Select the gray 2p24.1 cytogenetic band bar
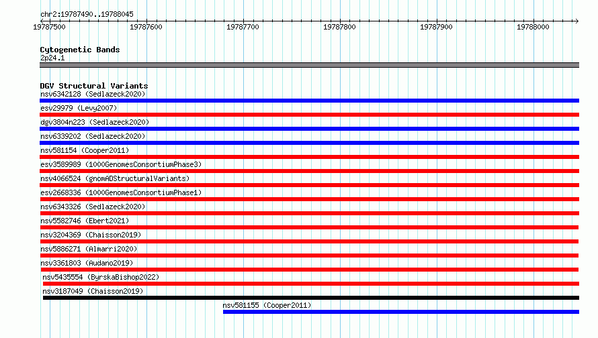Screen dimensions: 598x338 309,65
